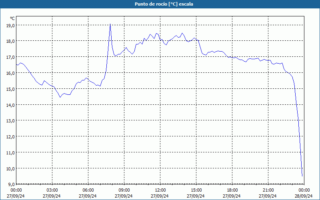Click the 12:00 time label

[x=160, y=190]
